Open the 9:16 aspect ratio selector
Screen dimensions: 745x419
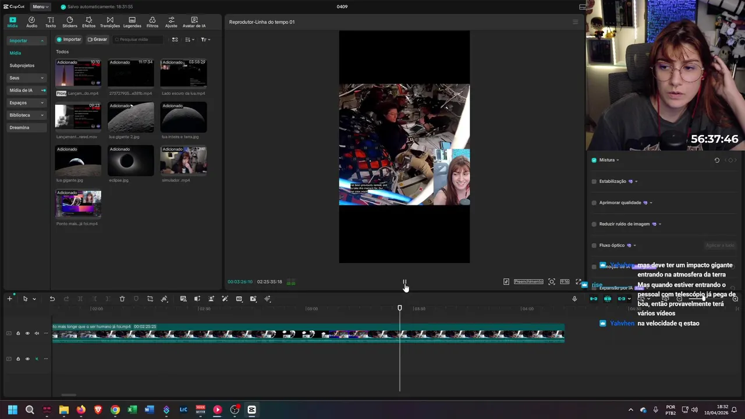coord(565,282)
